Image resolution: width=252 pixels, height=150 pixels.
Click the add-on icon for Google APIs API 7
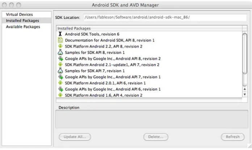[x=60, y=77]
